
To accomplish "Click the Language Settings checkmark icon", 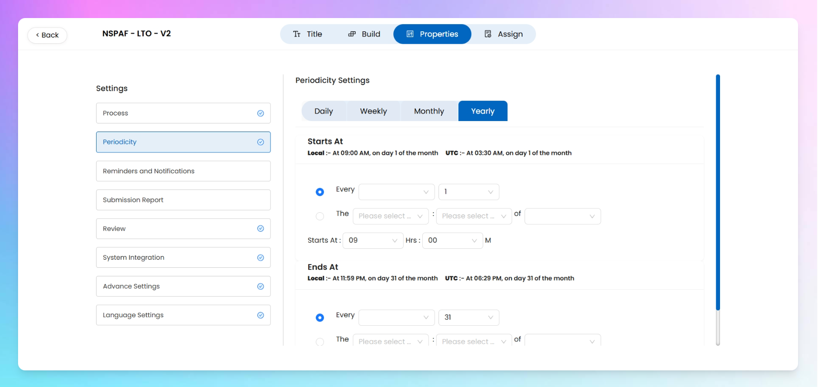I will pyautogui.click(x=261, y=315).
